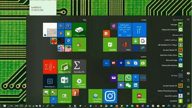Open the 3D Scan app entry
Image resolution: width=192 pixels, height=108 pixels.
coord(177,76)
